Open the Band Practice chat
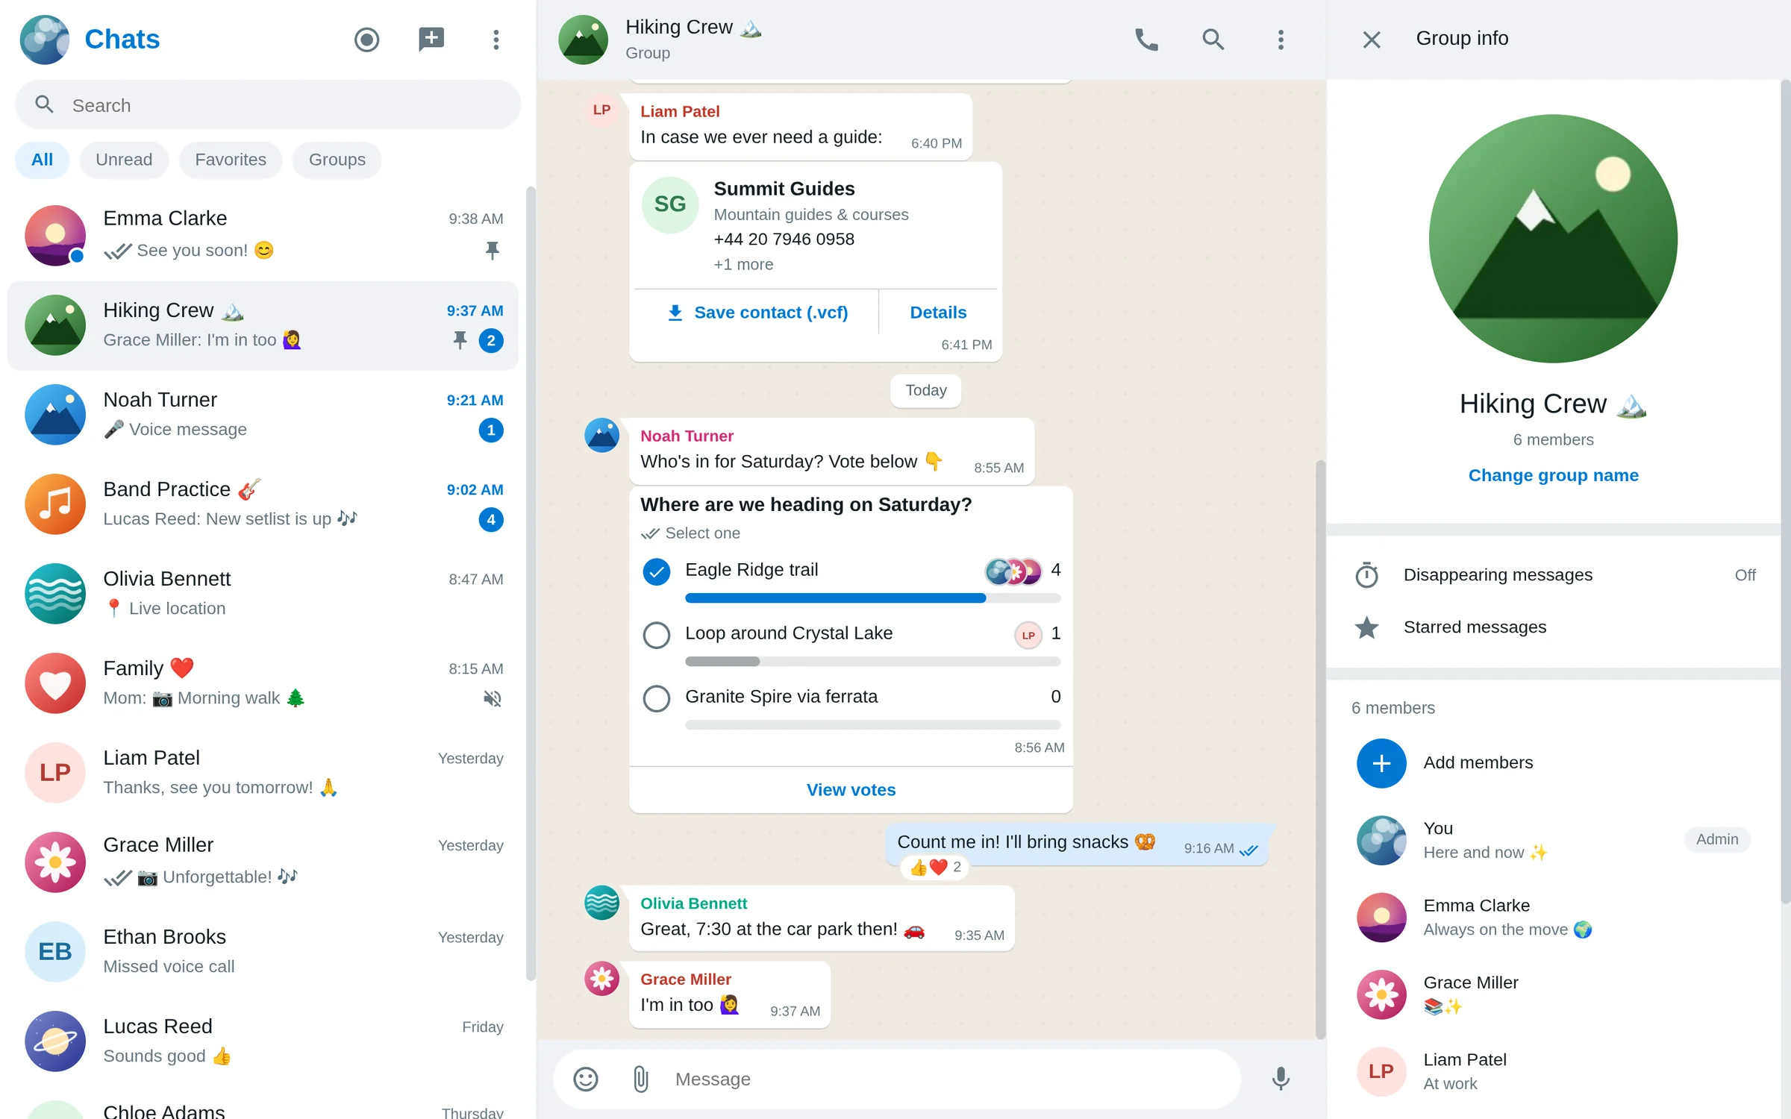The image size is (1791, 1119). click(x=263, y=504)
